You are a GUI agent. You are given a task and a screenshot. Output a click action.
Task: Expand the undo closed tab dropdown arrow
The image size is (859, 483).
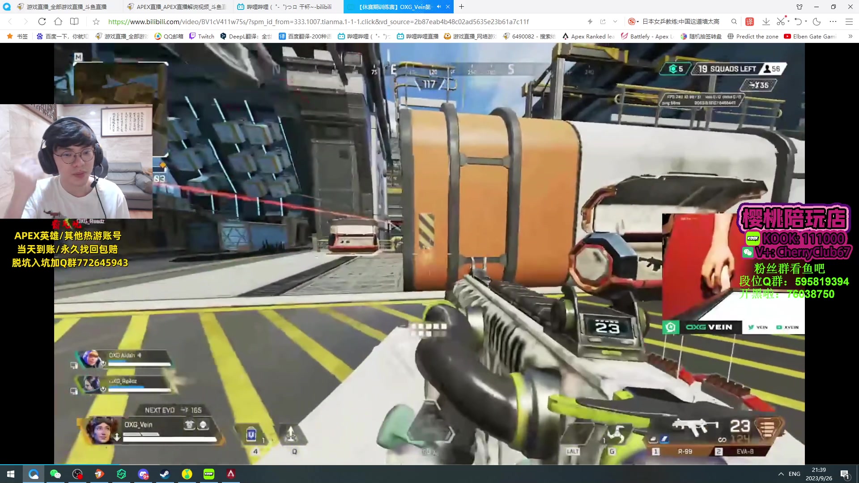(806, 21)
